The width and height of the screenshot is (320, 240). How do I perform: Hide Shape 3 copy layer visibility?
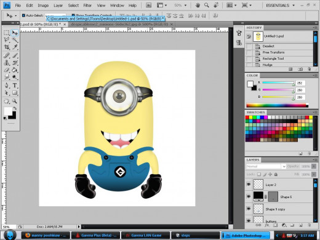tap(249, 209)
